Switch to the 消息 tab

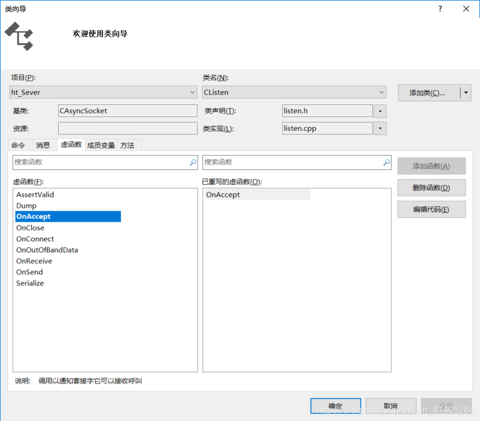tap(43, 145)
